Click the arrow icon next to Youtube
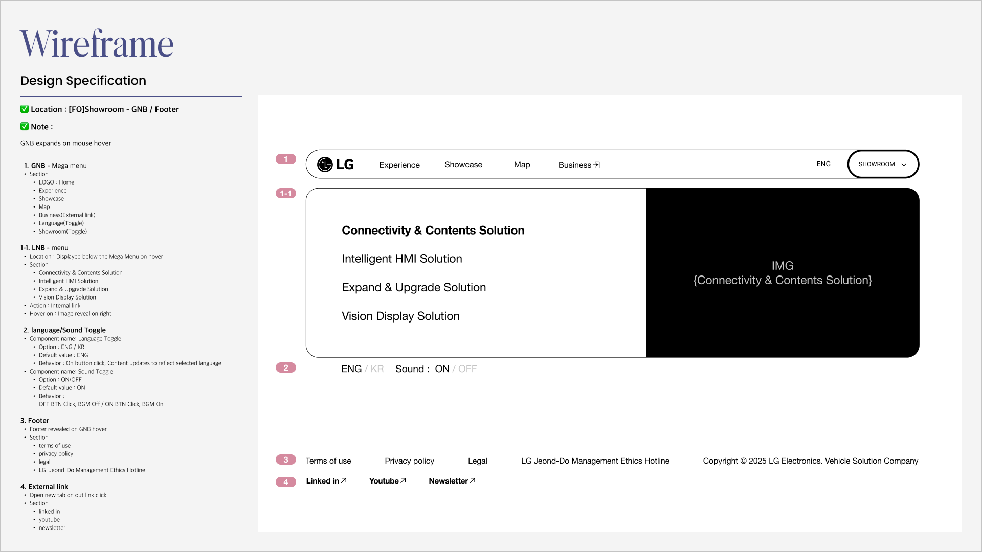This screenshot has height=552, width=982. pyautogui.click(x=403, y=480)
